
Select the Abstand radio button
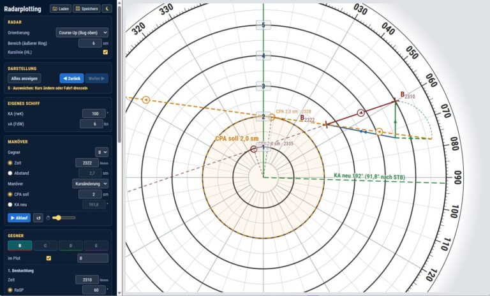[10, 173]
